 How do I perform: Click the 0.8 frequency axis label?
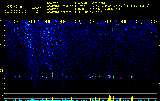tap(2, 71)
